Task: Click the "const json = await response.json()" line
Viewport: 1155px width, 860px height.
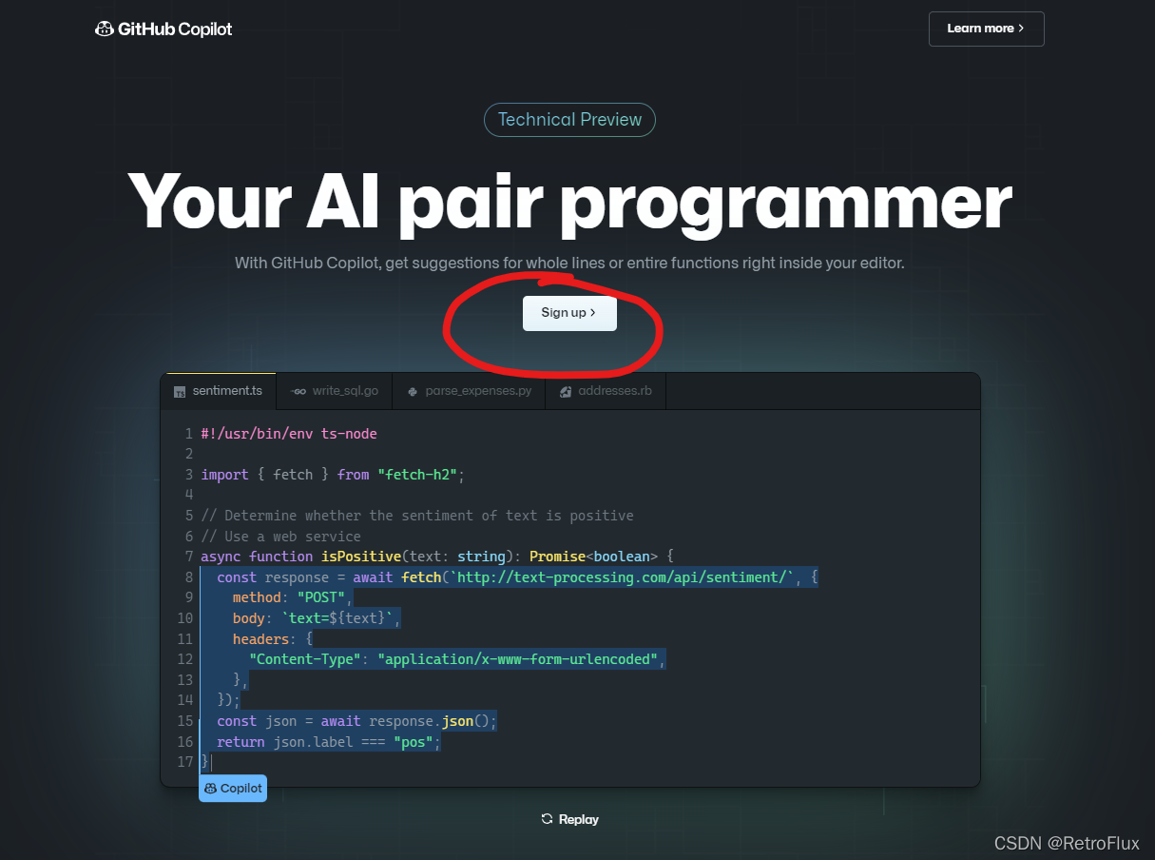Action: pos(356,721)
